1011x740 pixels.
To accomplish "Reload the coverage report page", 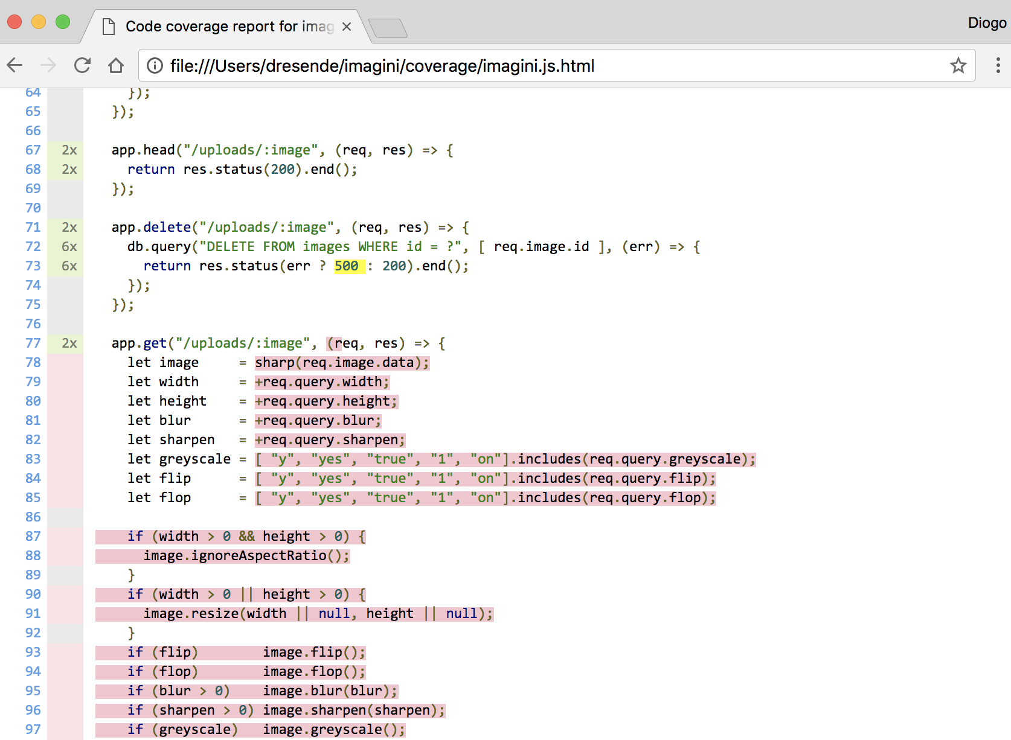I will point(82,65).
